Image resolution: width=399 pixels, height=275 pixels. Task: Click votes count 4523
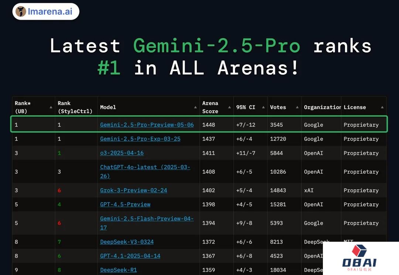pos(276,256)
